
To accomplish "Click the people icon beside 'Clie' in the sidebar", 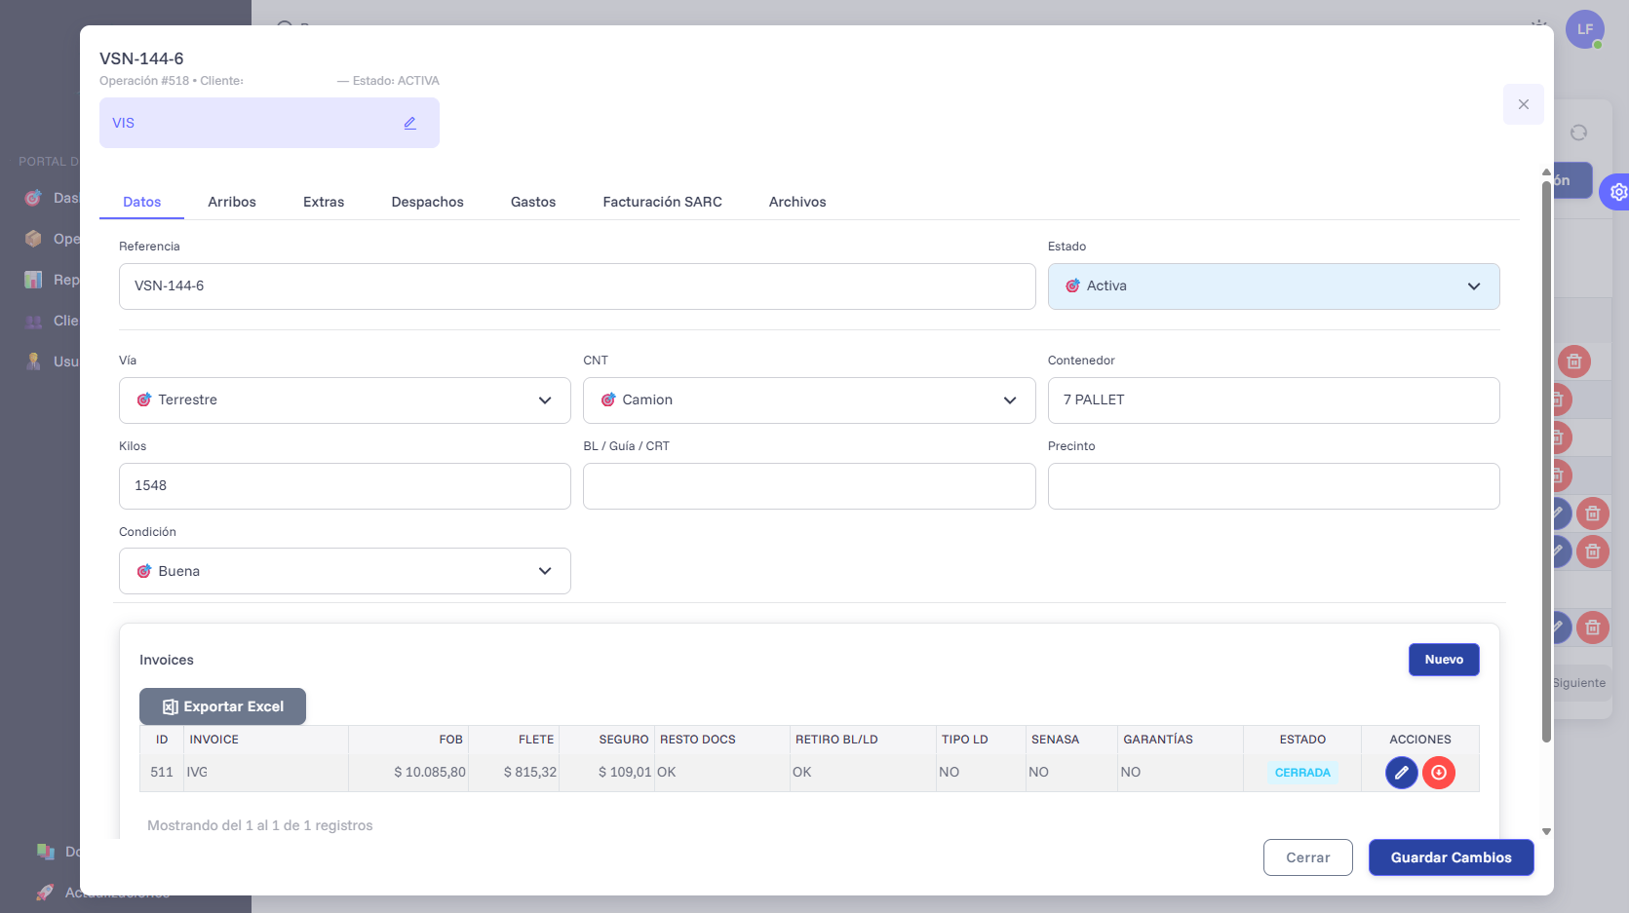I will coord(33,321).
